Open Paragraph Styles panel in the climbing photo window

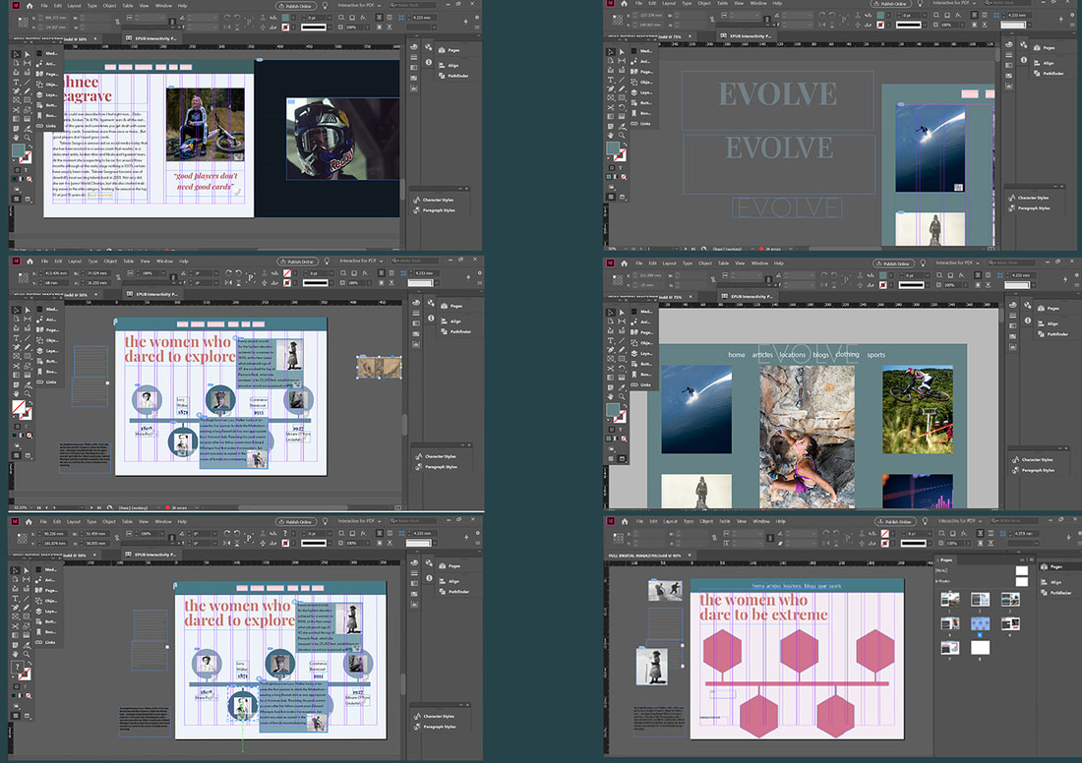coord(1033,470)
